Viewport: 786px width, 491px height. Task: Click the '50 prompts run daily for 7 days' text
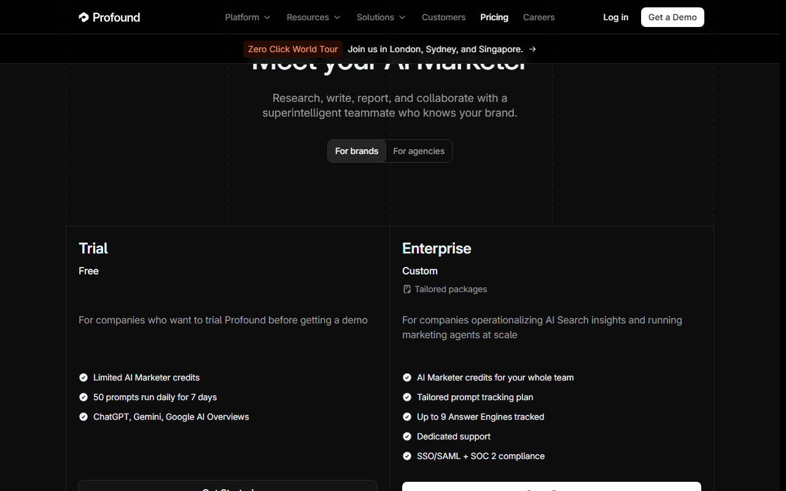[155, 397]
